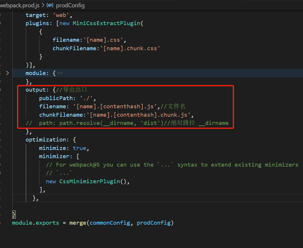Click the 'web' string value
This screenshot has height=248, width=303.
coord(61,15)
